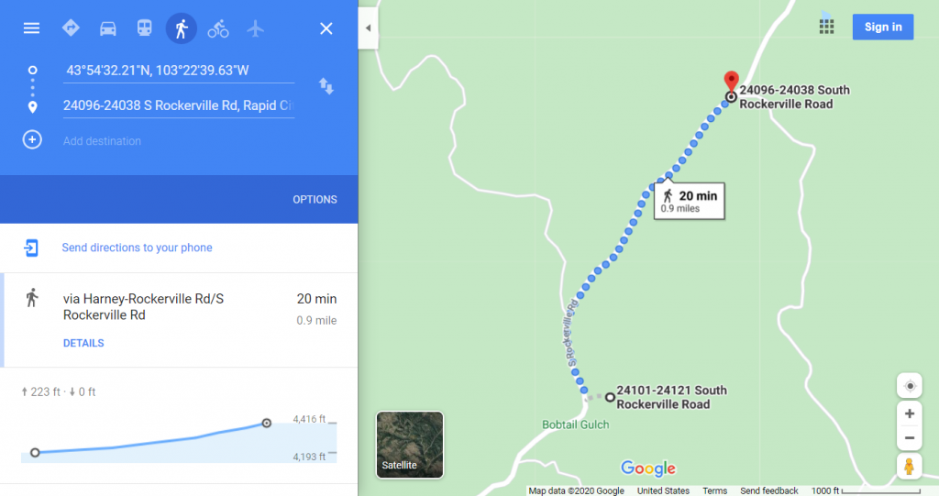Select walking travel mode

[182, 28]
